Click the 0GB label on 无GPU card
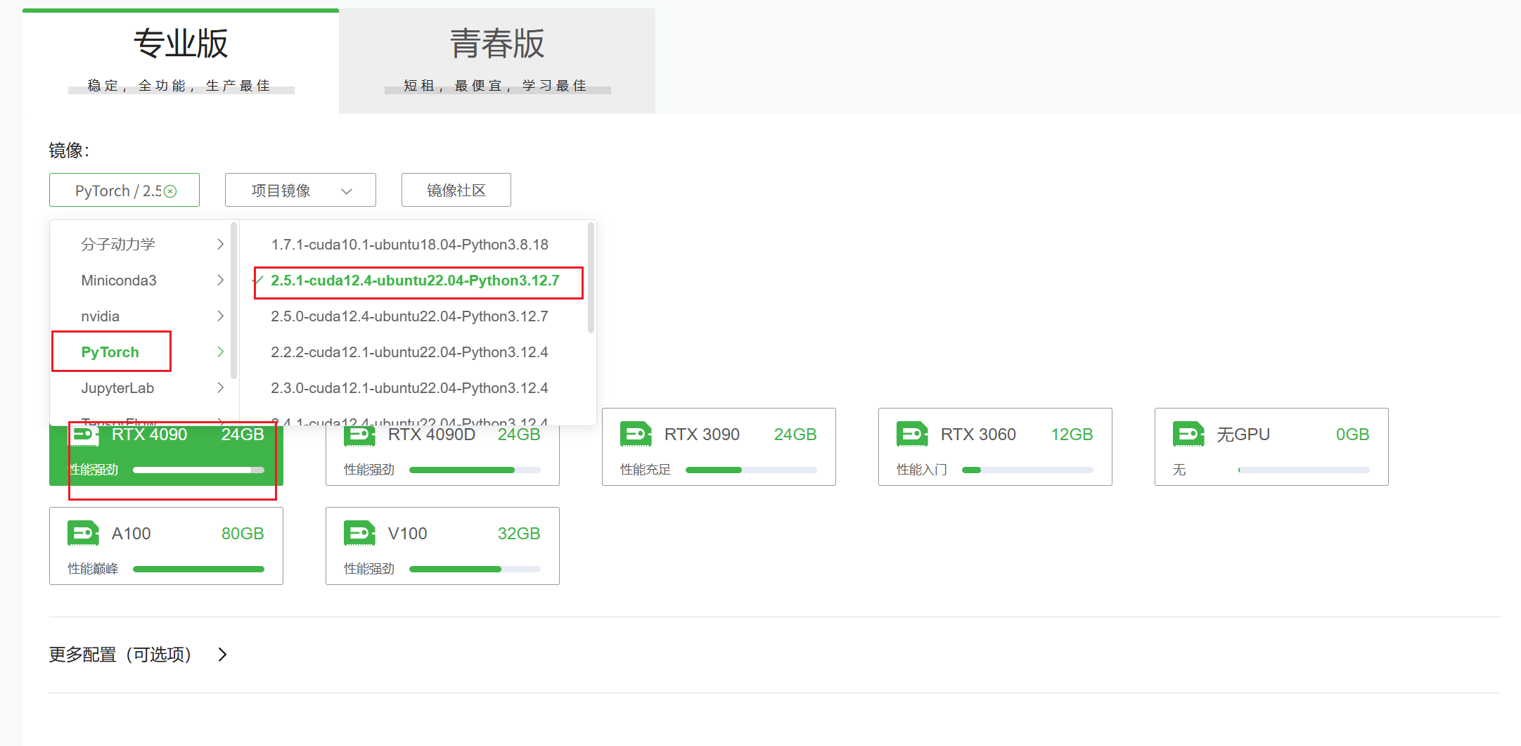Image resolution: width=1521 pixels, height=746 pixels. tap(1352, 435)
